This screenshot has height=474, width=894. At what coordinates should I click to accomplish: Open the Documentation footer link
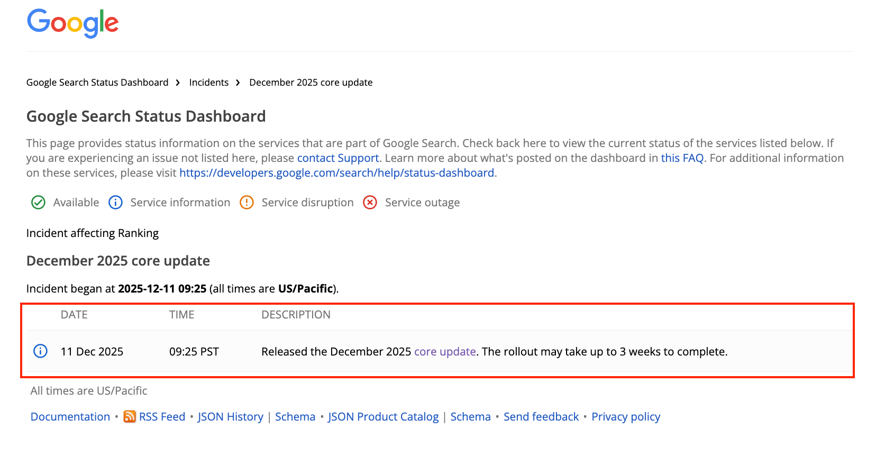[x=70, y=417]
